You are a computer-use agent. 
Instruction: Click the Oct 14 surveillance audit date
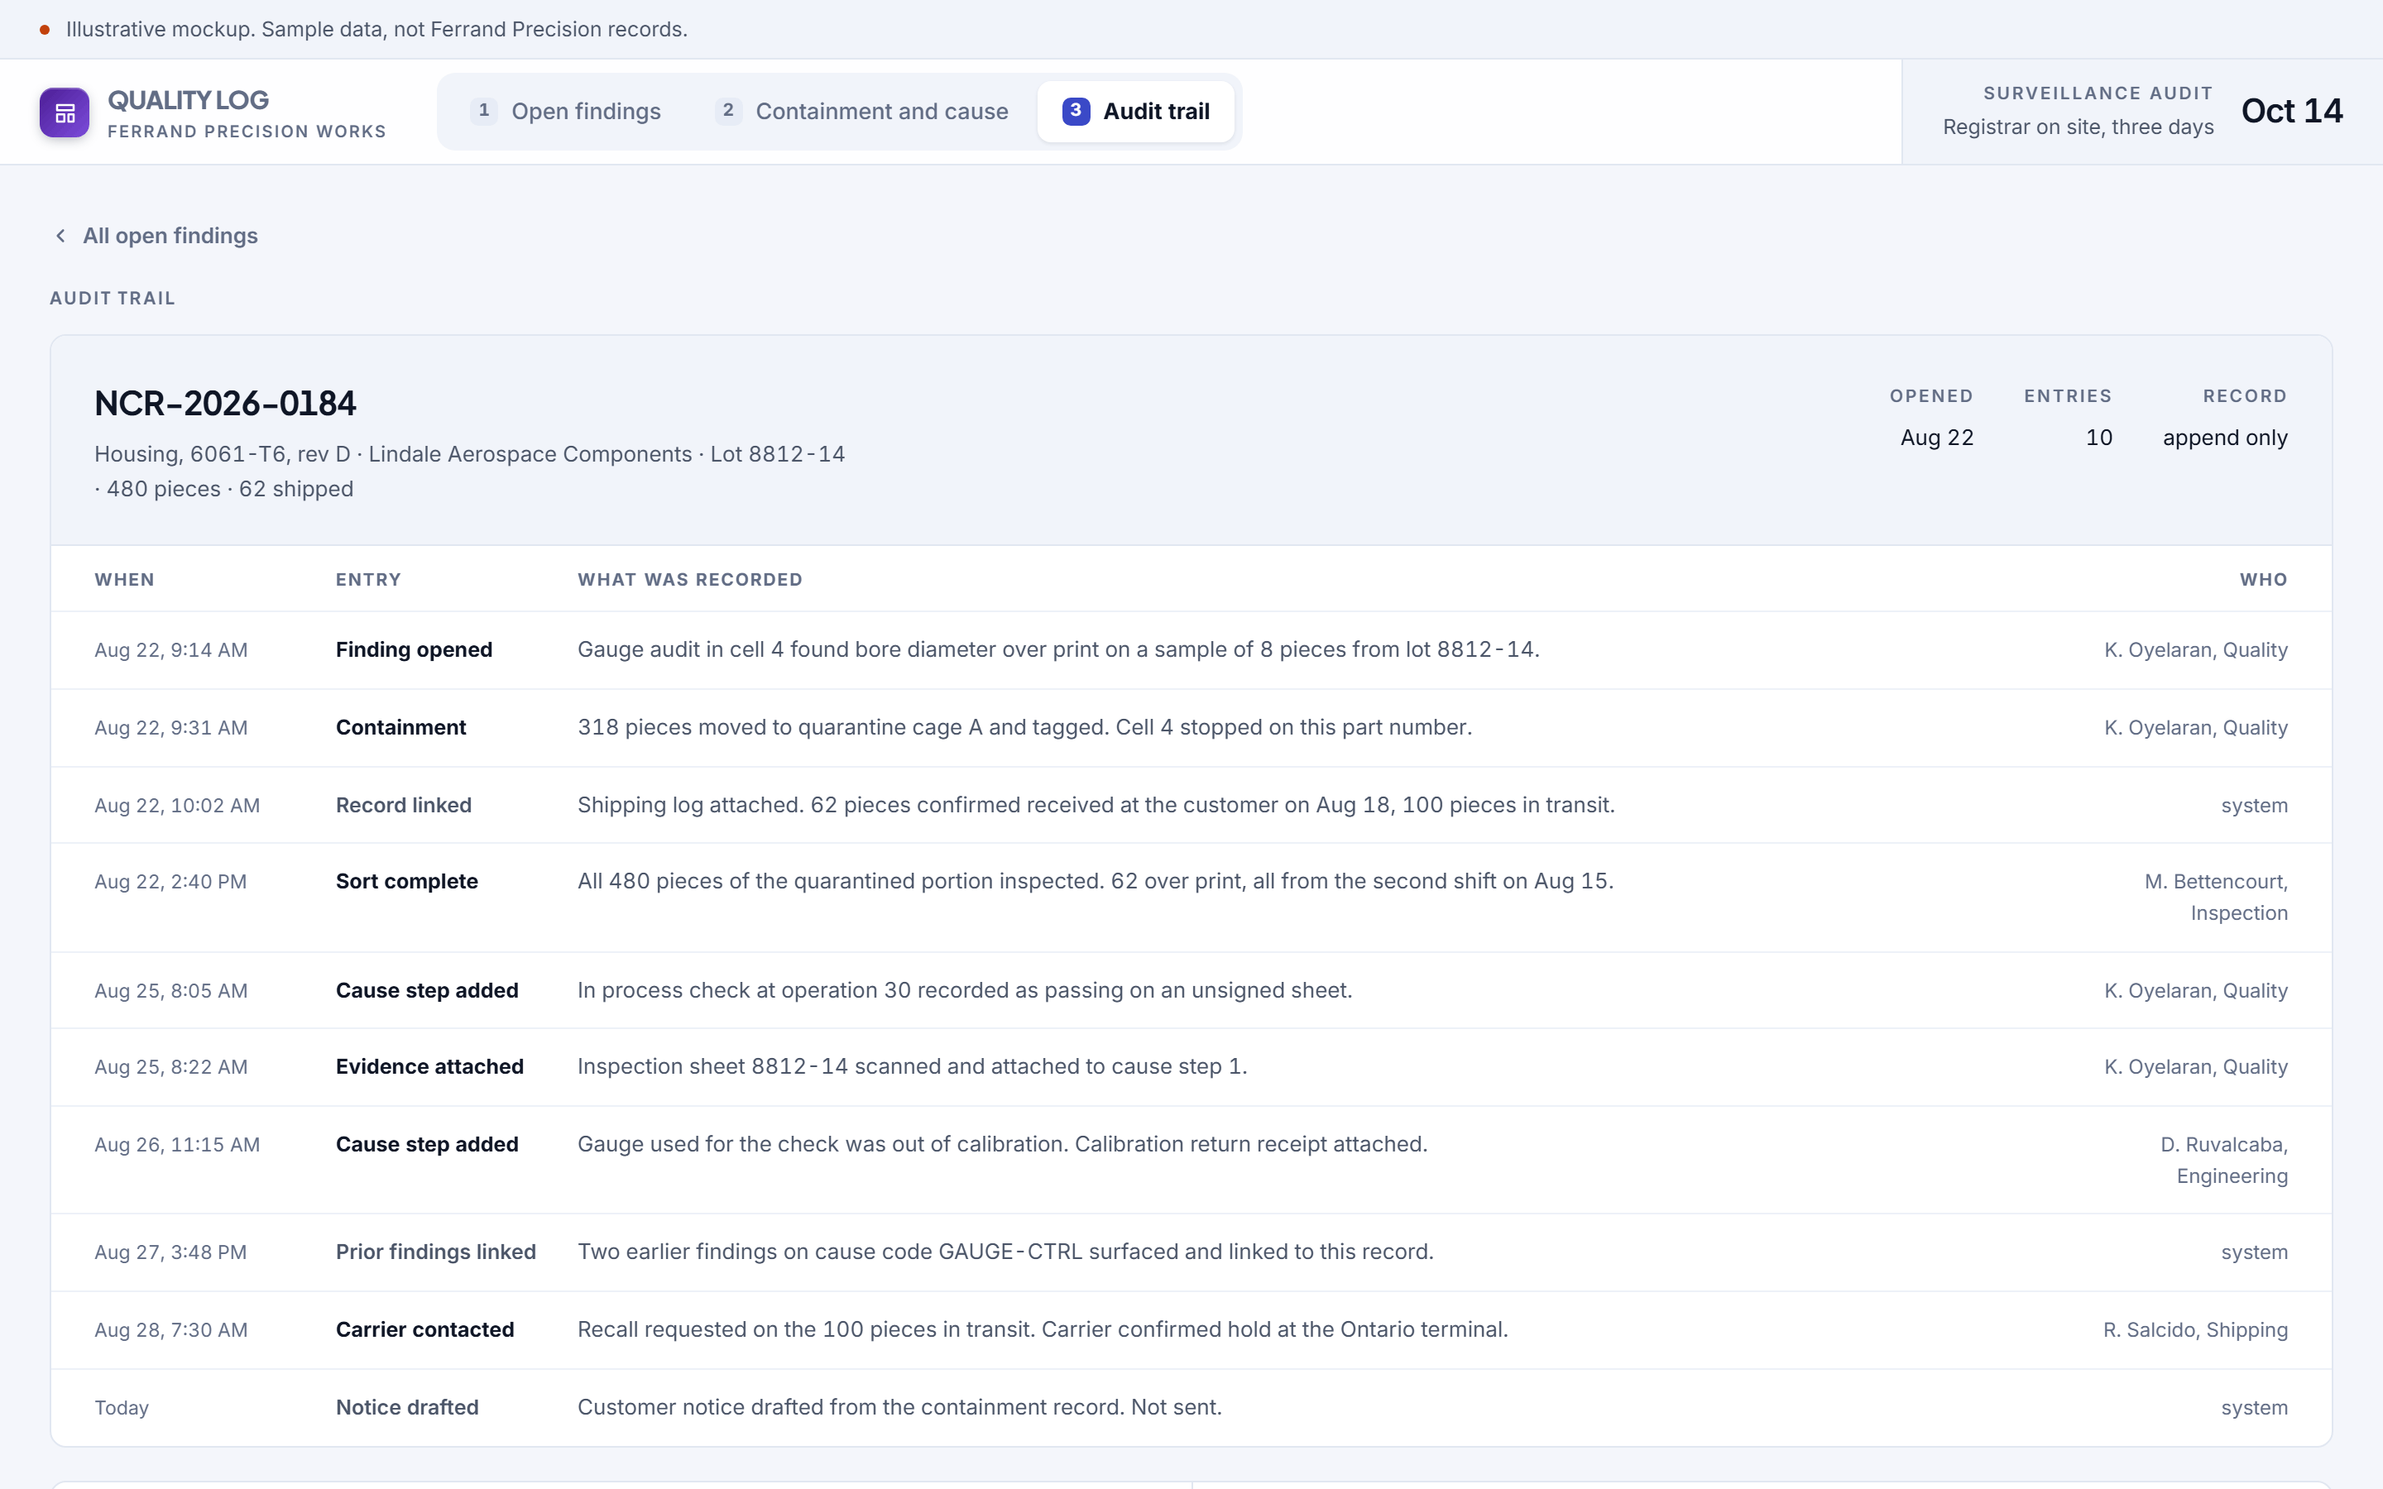pyautogui.click(x=2291, y=110)
